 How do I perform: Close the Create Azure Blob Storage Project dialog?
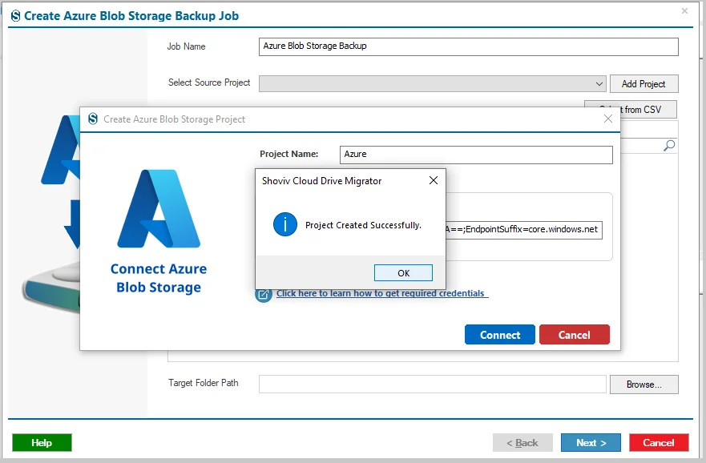tap(608, 119)
